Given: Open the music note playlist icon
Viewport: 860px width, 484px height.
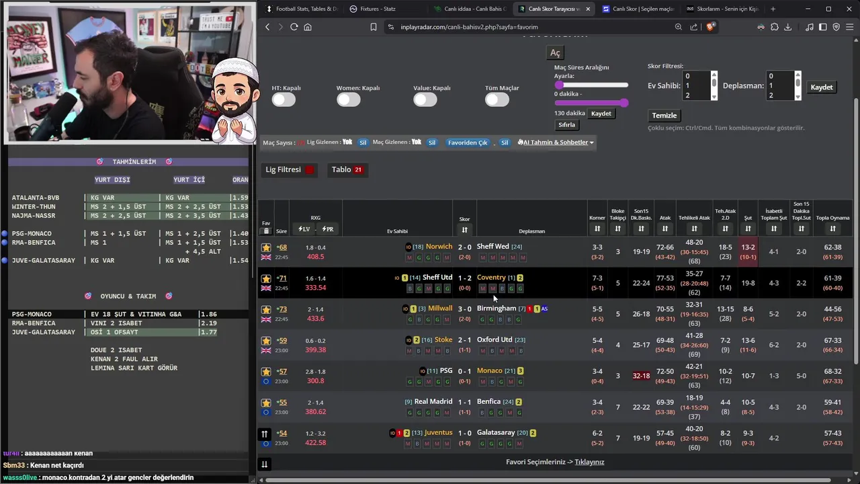Looking at the screenshot, I should click(x=809, y=27).
